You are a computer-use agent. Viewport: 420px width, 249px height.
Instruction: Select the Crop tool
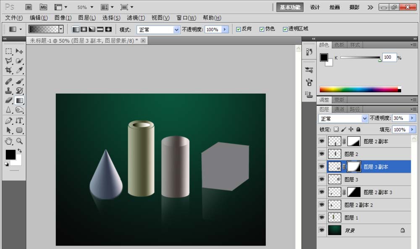(8, 70)
